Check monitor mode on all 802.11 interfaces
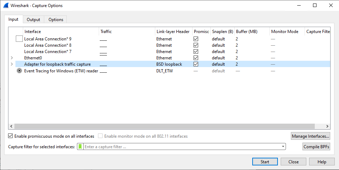The width and height of the screenshot is (339, 170). click(100, 136)
